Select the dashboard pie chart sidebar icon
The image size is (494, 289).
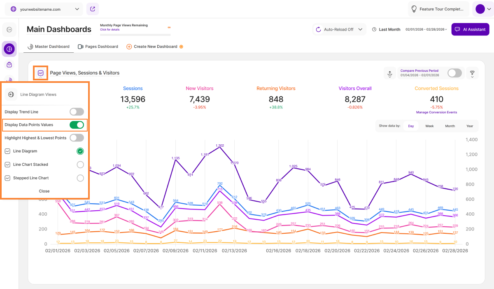9,49
